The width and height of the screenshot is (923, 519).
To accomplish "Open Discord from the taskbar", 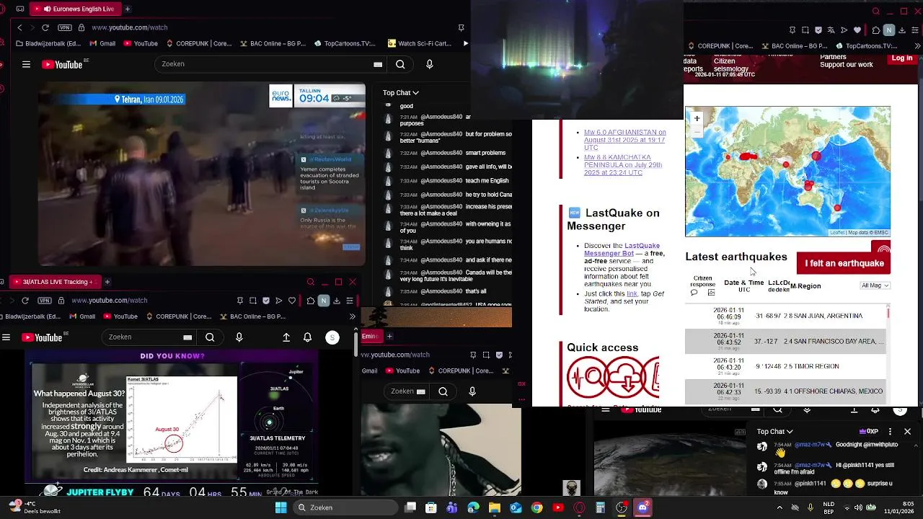I will click(642, 507).
